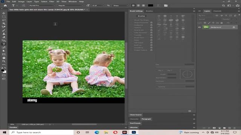Click the center align text icon
This screenshot has width=241, height=135.
138,6
